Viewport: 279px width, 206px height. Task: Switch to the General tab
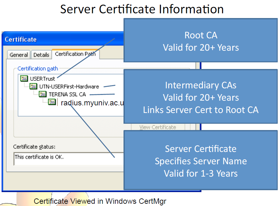(19, 55)
